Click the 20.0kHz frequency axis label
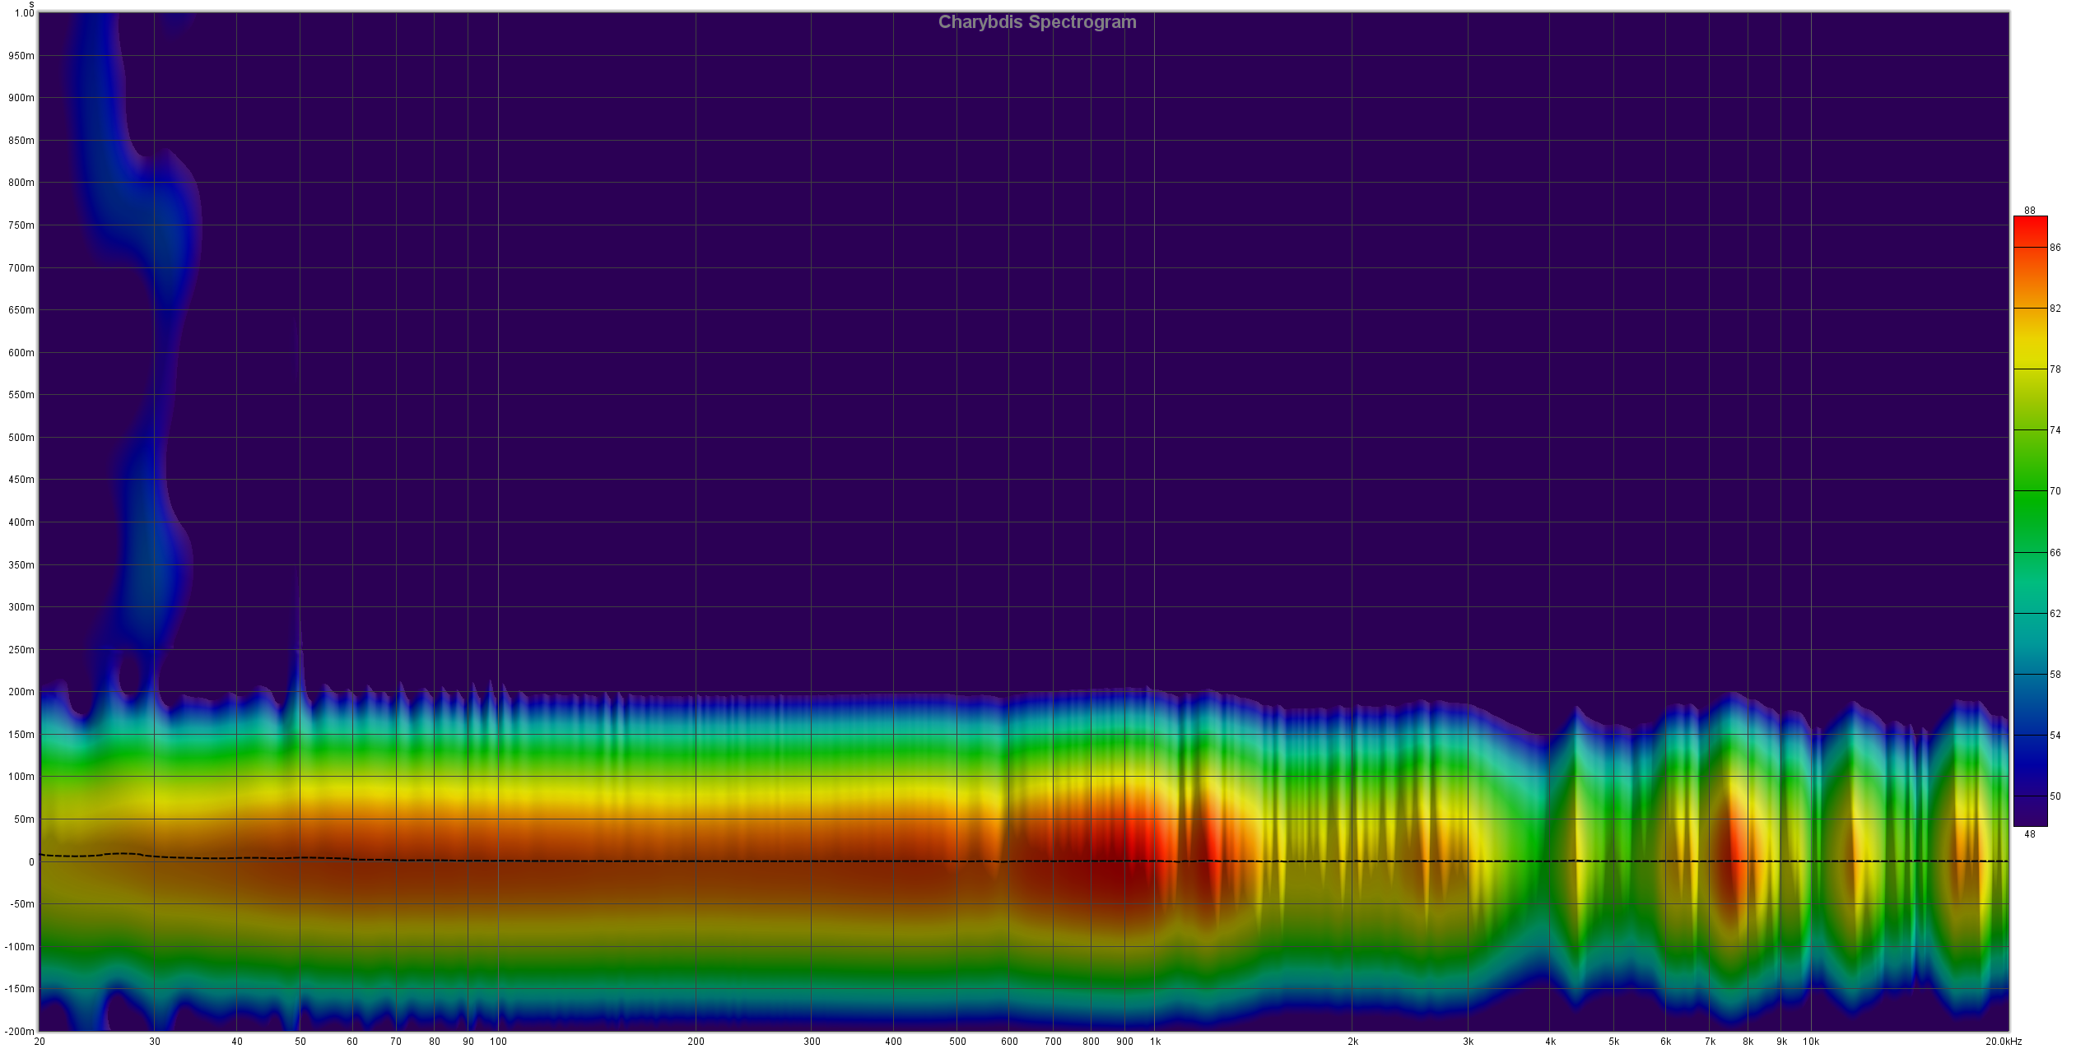2076x1049 pixels. [x=2002, y=1042]
